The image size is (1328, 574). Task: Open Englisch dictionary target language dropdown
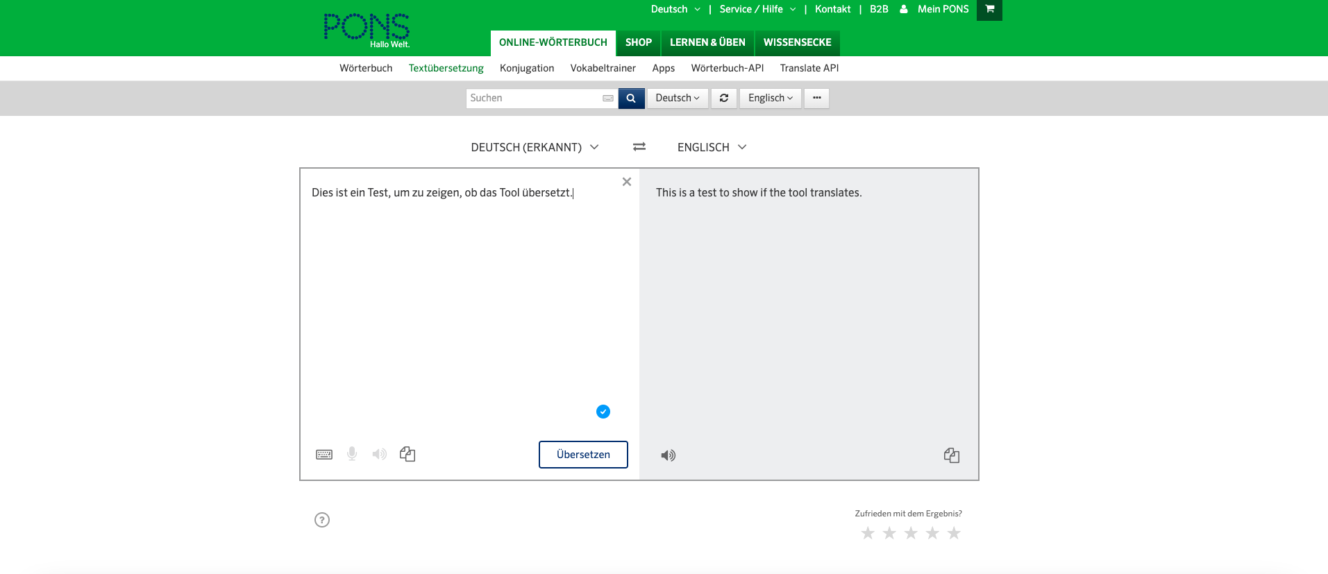(x=771, y=99)
